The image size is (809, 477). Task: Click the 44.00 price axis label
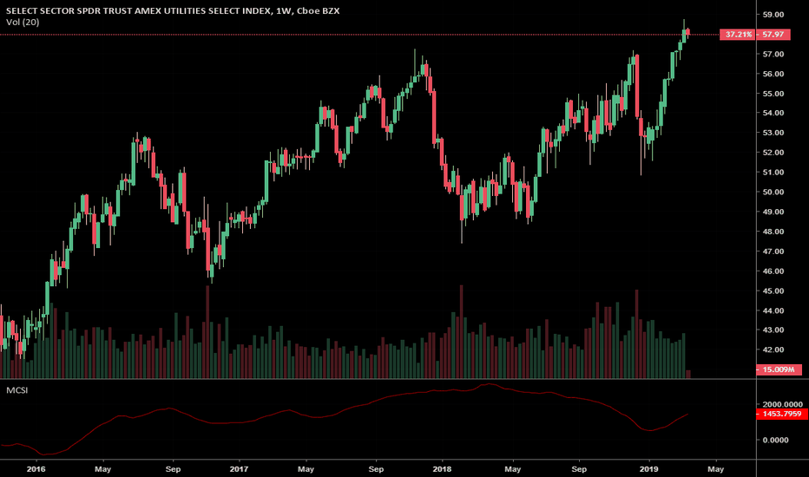coord(773,310)
